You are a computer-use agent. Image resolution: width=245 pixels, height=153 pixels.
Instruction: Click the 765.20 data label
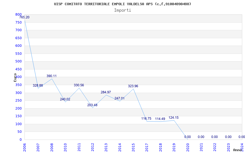click(x=24, y=17)
